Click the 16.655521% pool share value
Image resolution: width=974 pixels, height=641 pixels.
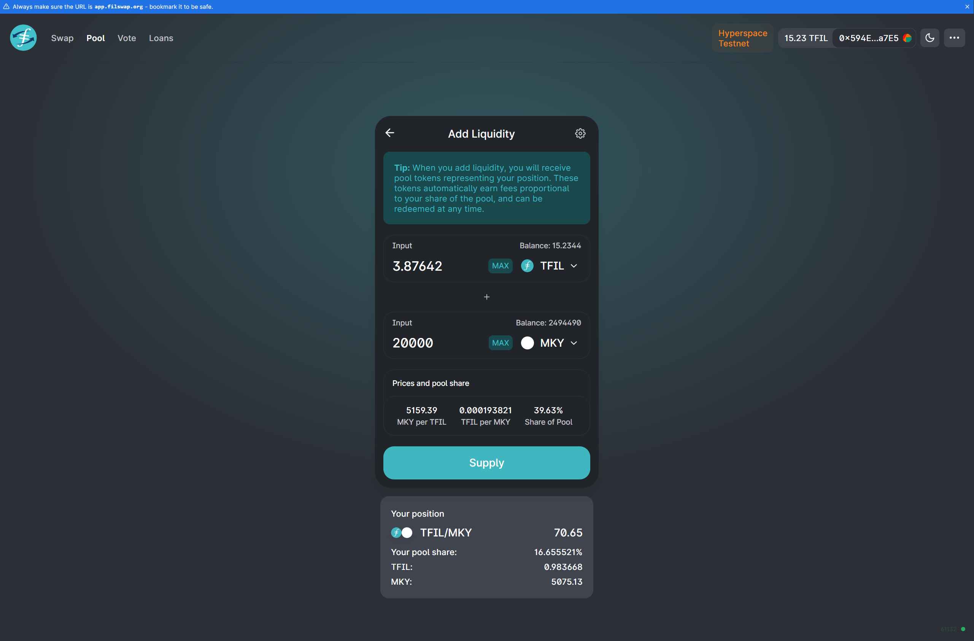point(558,552)
